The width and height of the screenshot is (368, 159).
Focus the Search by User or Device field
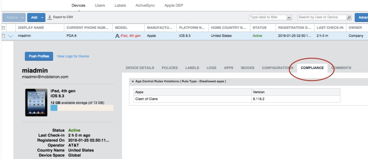(x=322, y=18)
